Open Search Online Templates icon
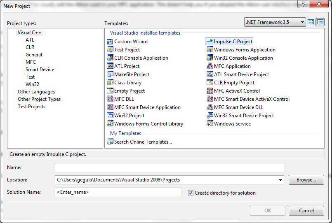 coord(110,142)
